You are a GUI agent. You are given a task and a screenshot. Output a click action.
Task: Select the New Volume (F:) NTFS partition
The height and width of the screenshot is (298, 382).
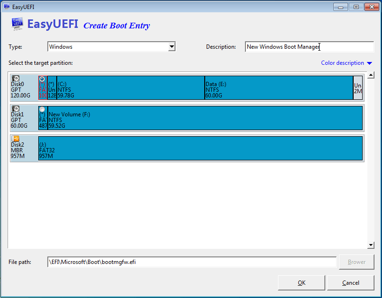coord(205,118)
